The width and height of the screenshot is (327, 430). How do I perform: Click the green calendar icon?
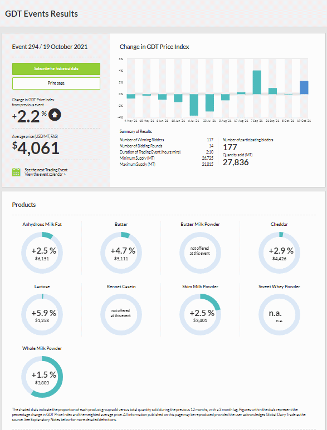(x=16, y=172)
